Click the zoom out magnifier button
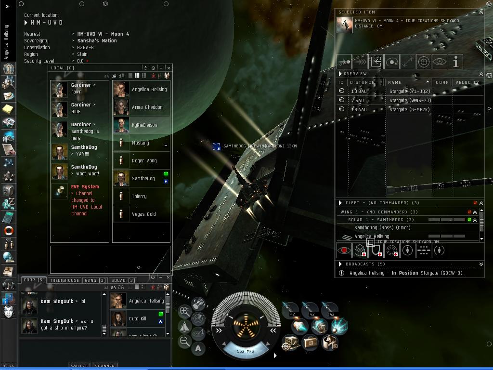 184,341
